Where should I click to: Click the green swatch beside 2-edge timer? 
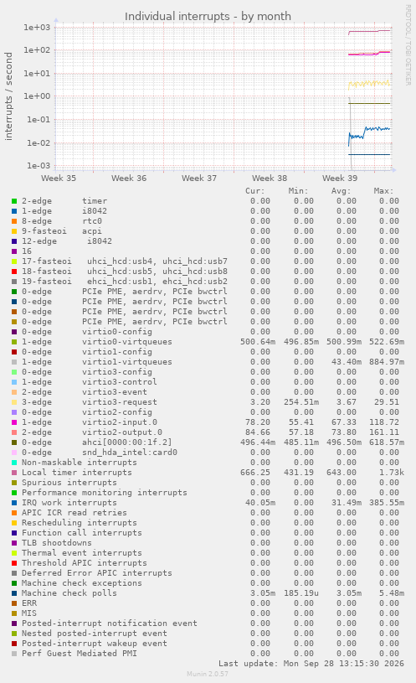[14, 201]
